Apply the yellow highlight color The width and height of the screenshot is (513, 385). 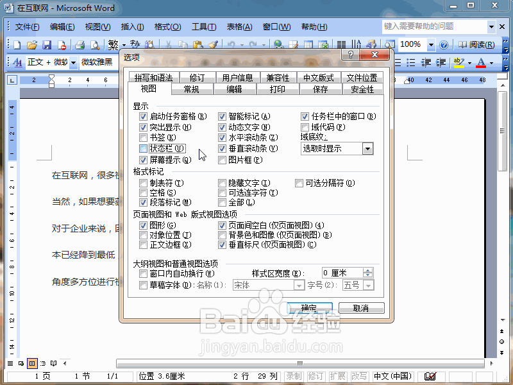458,62
